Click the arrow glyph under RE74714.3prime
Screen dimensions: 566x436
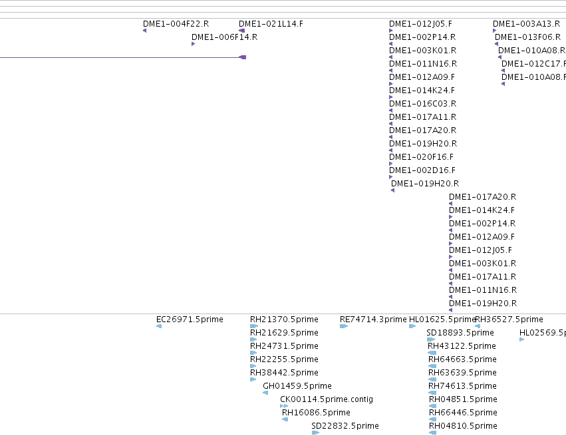(344, 326)
